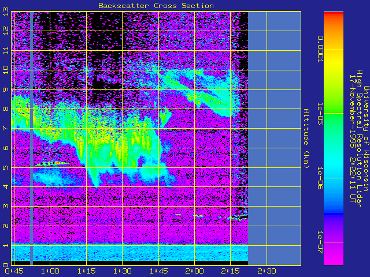Select the 2:00 time axis label

pos(194,271)
